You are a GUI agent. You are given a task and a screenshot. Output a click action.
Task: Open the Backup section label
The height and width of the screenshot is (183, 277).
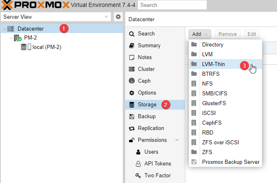point(147,117)
